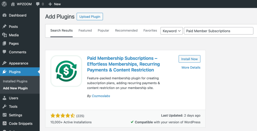Open Installed Plugins submenu item

pyautogui.click(x=15, y=81)
